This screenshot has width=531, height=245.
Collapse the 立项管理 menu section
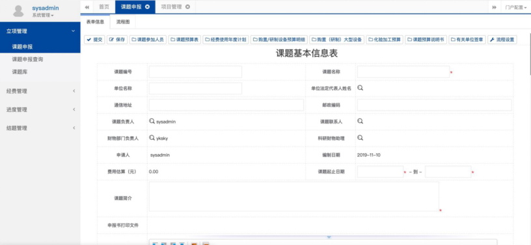coord(40,31)
